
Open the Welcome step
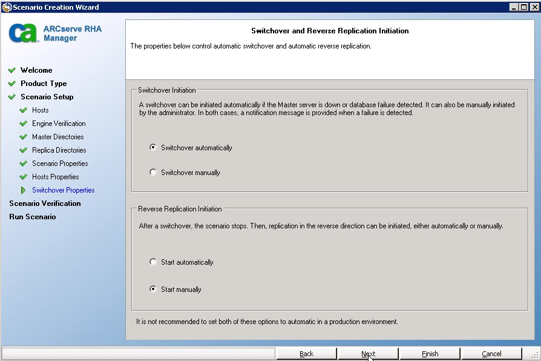pos(36,70)
